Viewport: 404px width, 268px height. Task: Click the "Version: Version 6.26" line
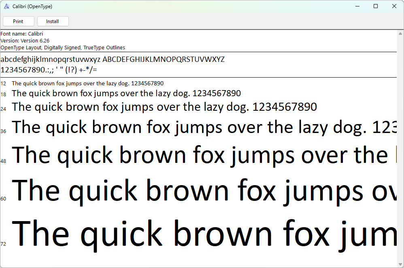click(x=25, y=41)
